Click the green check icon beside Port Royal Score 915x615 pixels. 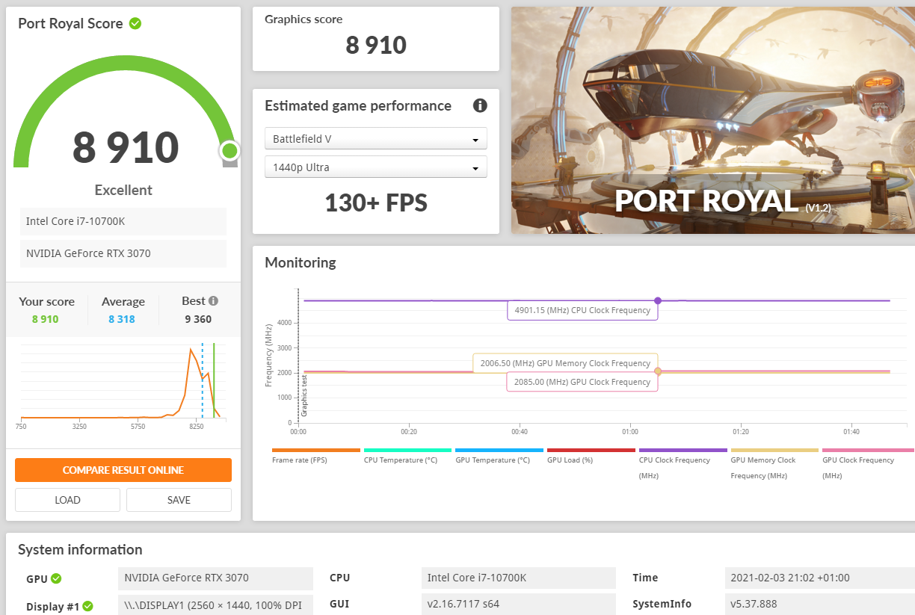(x=135, y=23)
